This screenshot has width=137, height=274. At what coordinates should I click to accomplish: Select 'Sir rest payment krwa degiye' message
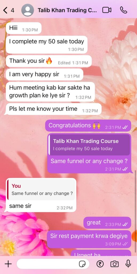click(89, 239)
